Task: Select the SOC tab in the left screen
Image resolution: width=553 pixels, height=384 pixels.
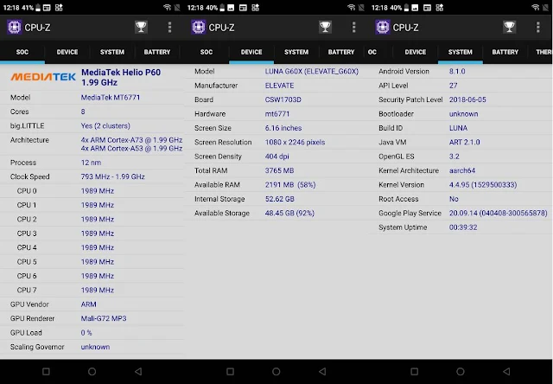Action: 22,52
